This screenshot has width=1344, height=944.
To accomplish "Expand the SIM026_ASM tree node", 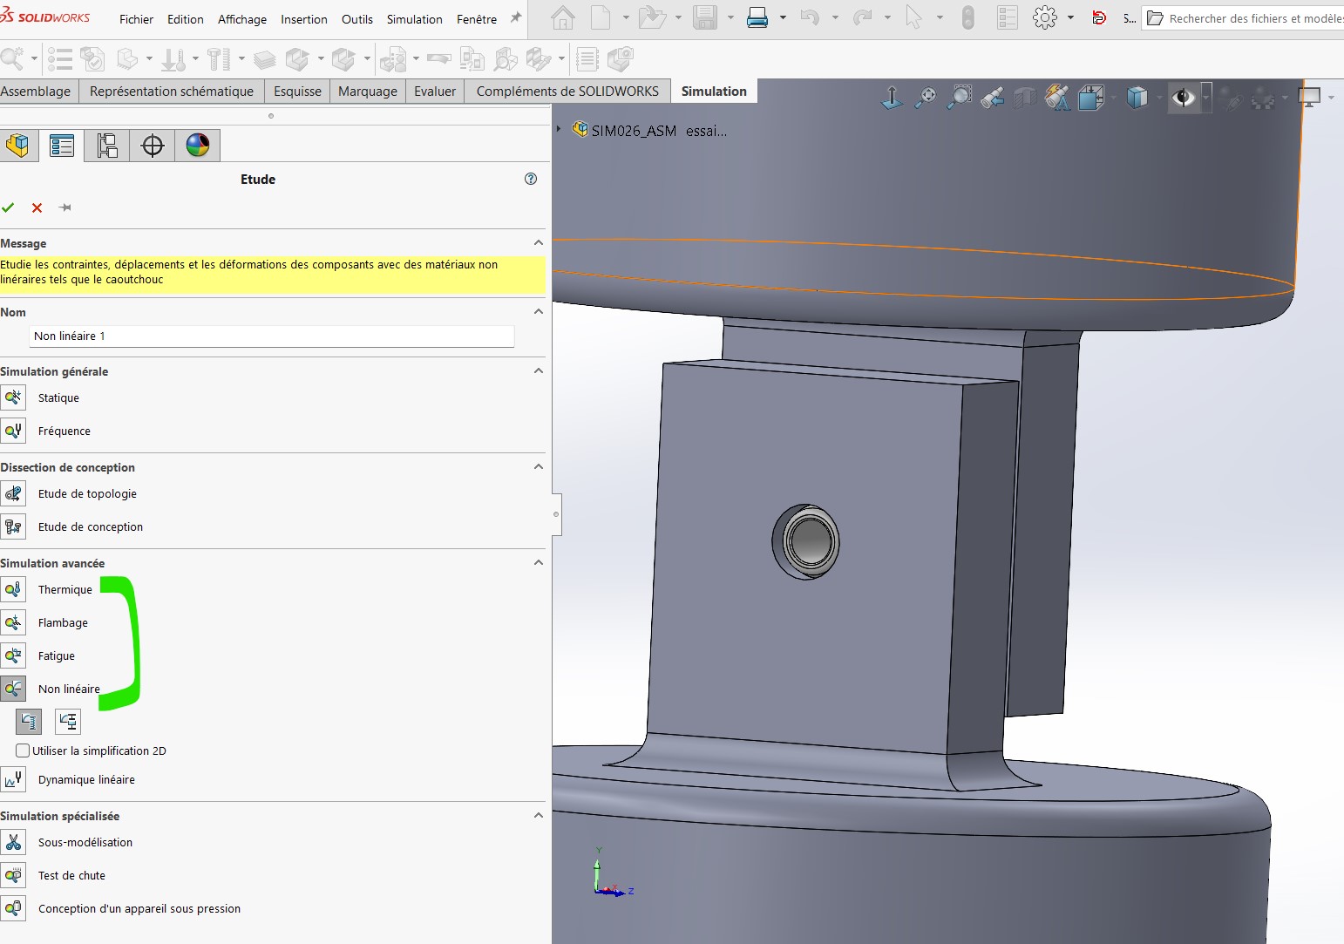I will pyautogui.click(x=559, y=129).
